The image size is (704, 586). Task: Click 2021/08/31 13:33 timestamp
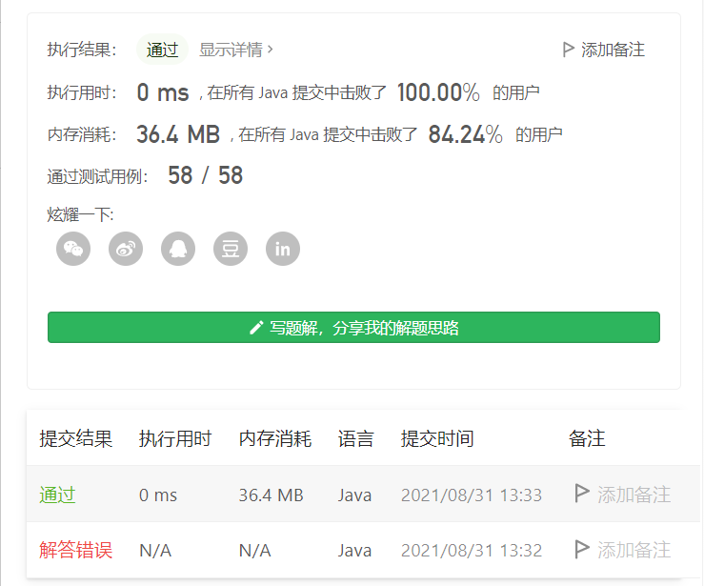pos(472,495)
